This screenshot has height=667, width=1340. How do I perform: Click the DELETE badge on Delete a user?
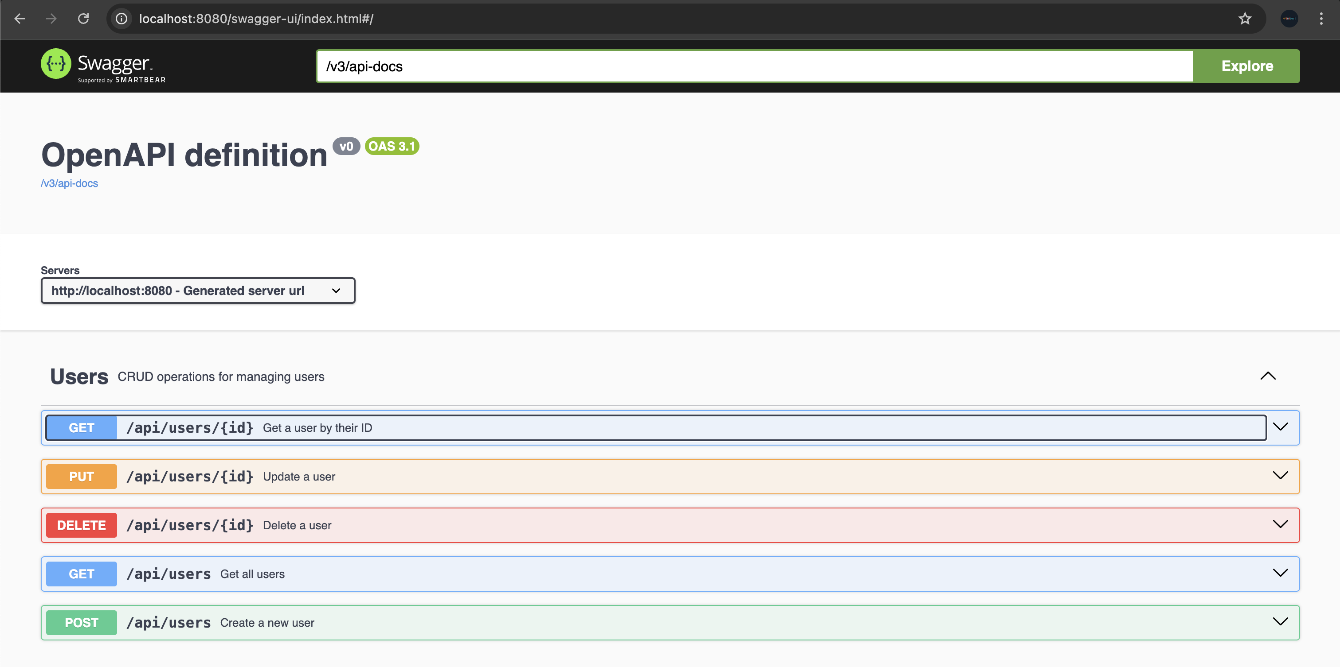click(x=81, y=525)
